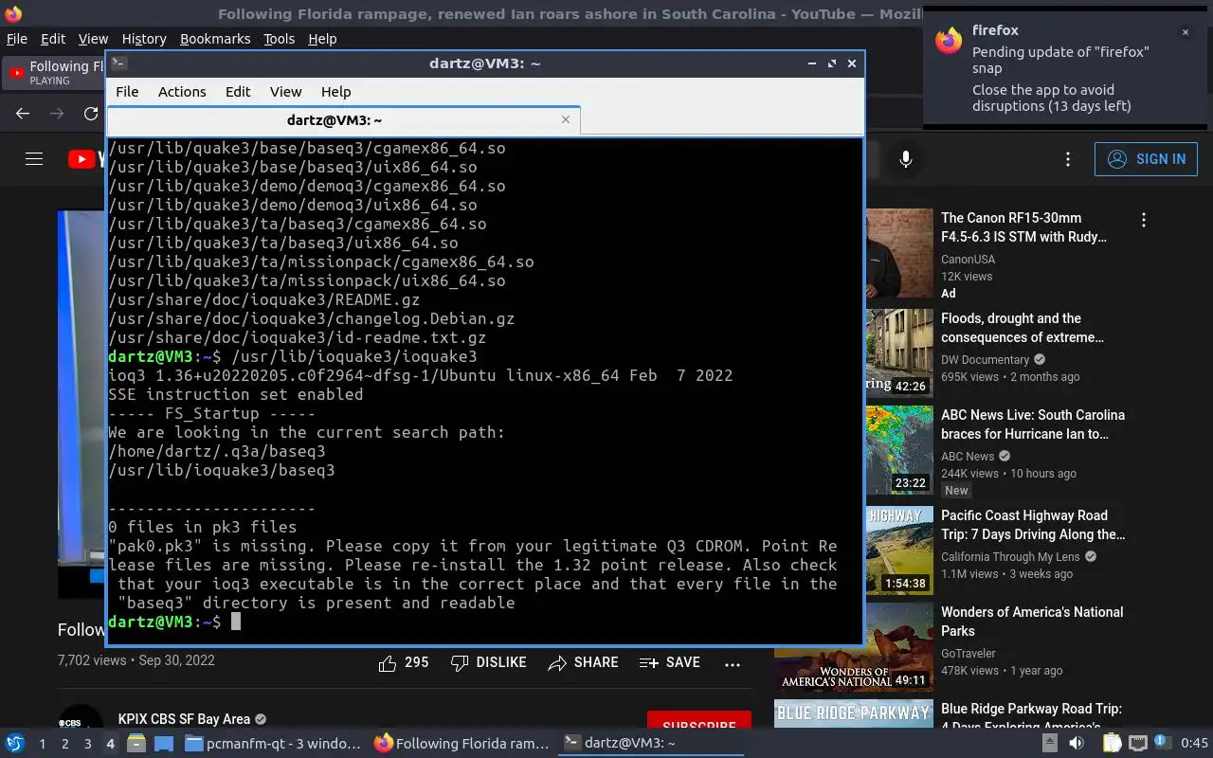Screen dimensions: 1213x758
Task: Dismiss the firefox snap update notification
Action: click(x=1185, y=32)
